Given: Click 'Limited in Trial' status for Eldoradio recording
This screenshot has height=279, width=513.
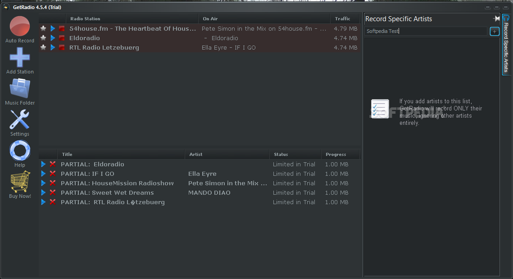Looking at the screenshot, I should click(294, 164).
